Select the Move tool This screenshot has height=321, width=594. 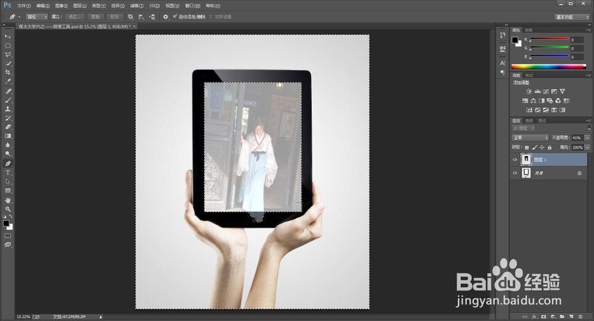click(8, 36)
